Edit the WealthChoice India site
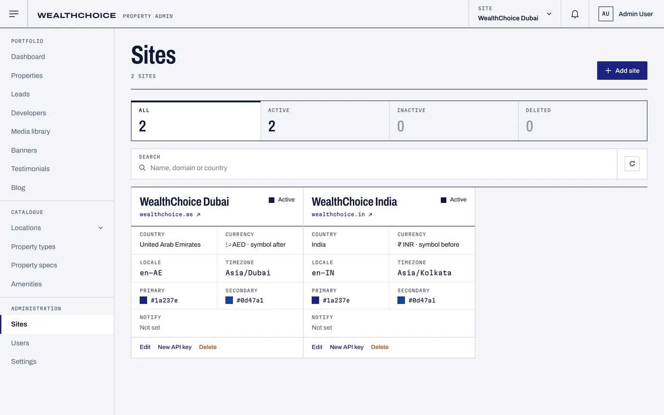 coord(317,347)
